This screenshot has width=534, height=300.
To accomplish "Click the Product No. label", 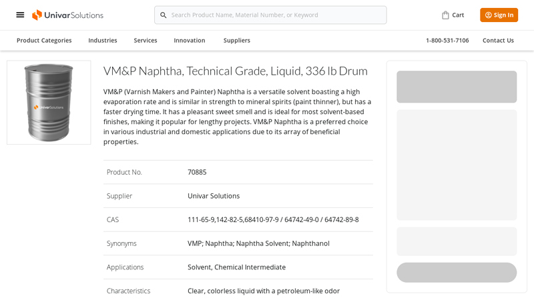I will (x=124, y=172).
